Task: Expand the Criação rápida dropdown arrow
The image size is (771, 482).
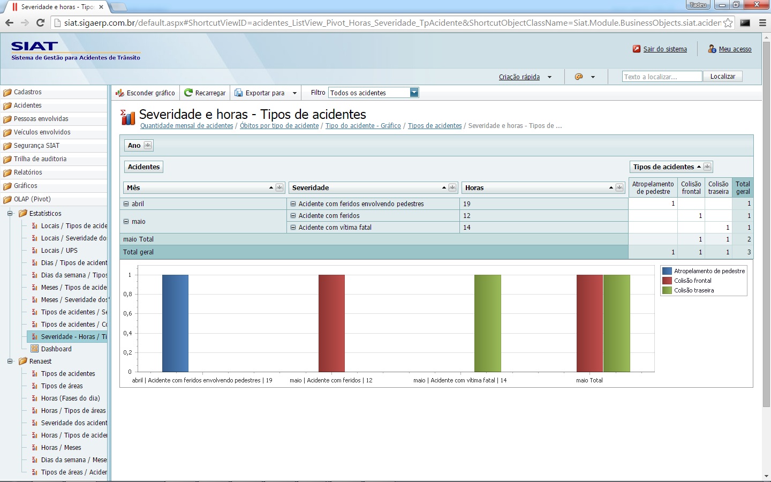Action: pyautogui.click(x=549, y=77)
